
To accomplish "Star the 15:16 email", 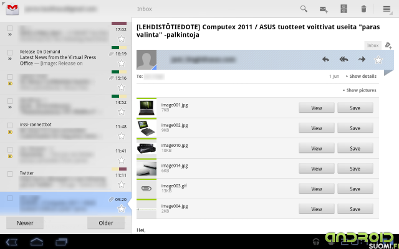I will (x=122, y=87).
